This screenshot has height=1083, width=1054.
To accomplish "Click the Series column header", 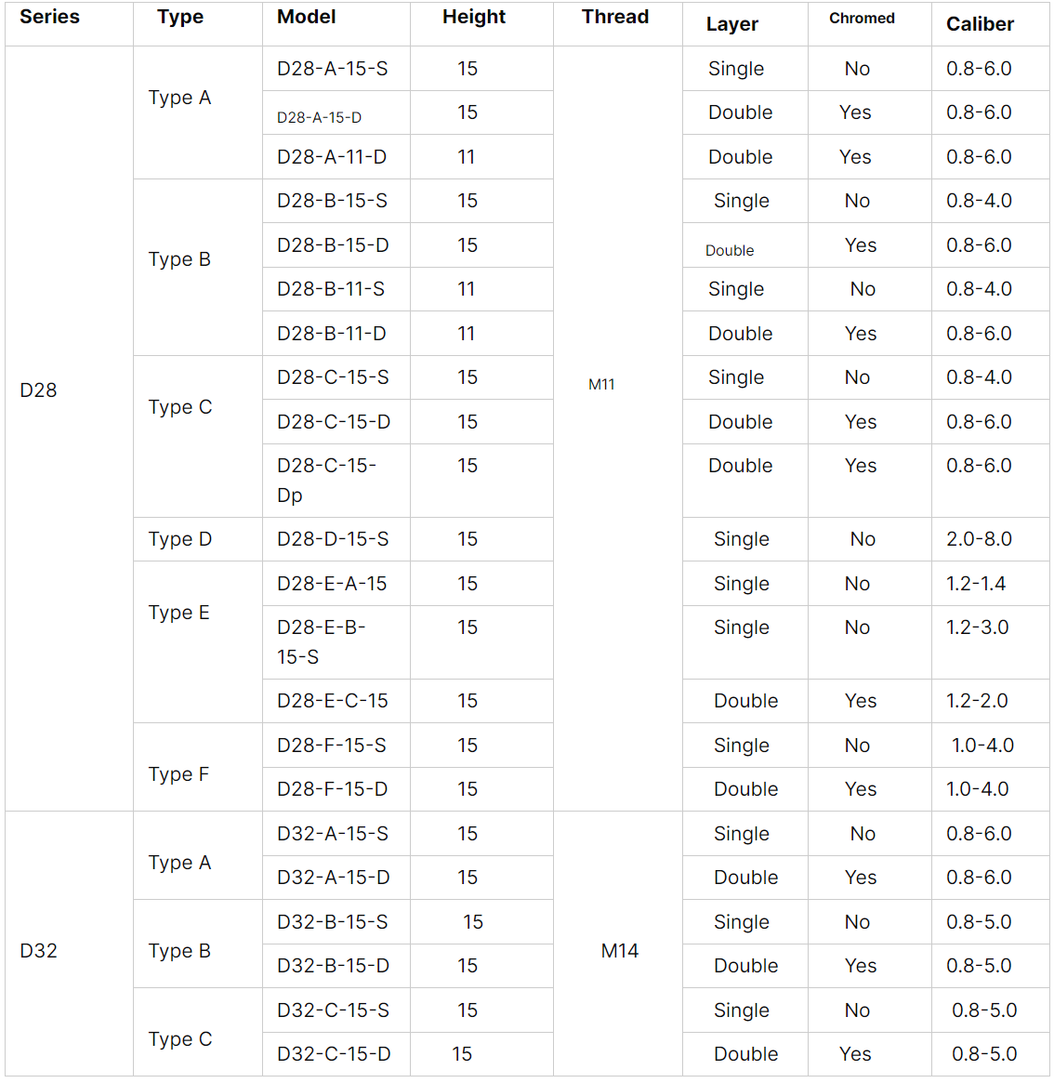I will [69, 23].
